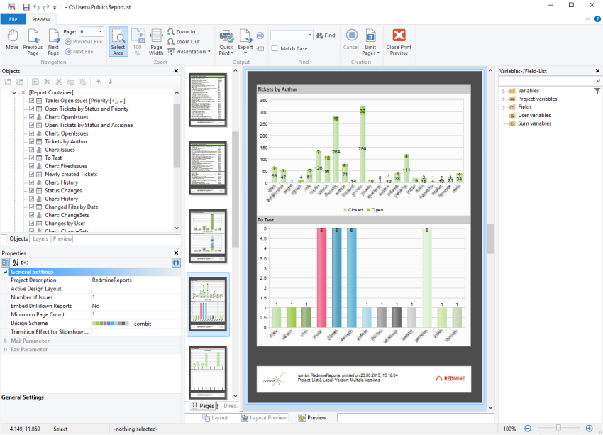Activate the Page Width zoom icon
This screenshot has height=435, width=603.
click(x=156, y=40)
